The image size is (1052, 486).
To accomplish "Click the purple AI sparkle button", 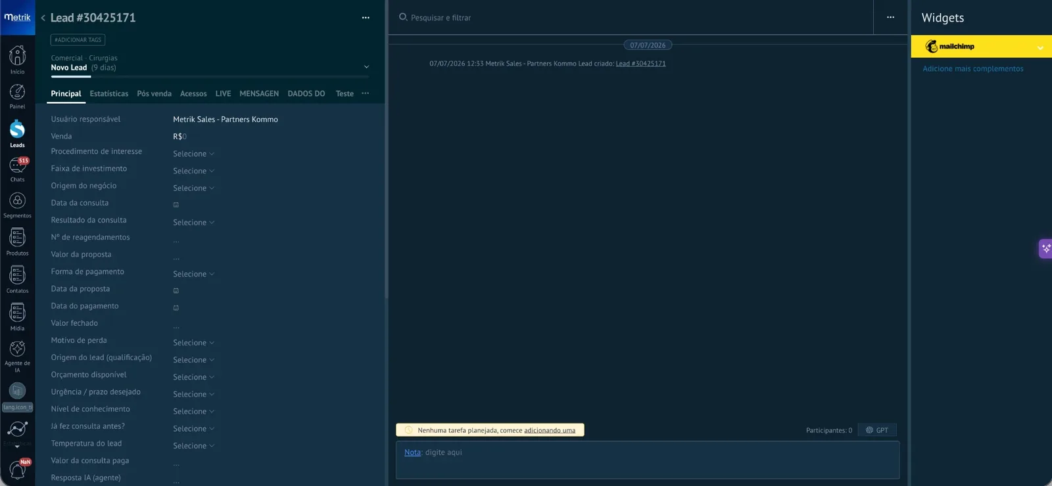I will point(1045,249).
